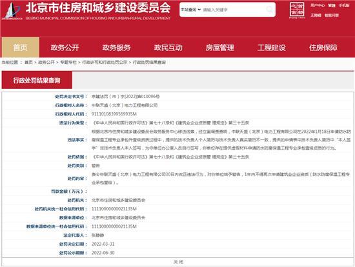Open the 手机版 mobile version link
The height and width of the screenshot is (267, 355).
coord(344,5)
